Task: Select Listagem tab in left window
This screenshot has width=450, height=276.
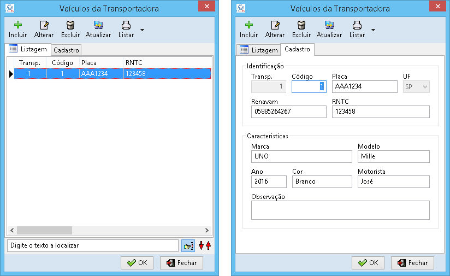Action: pos(28,49)
